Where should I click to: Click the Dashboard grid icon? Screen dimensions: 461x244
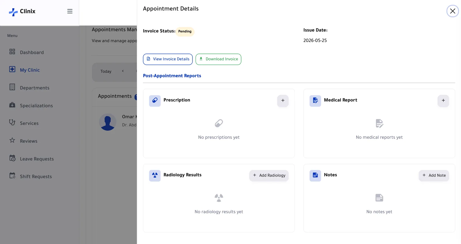point(12,52)
